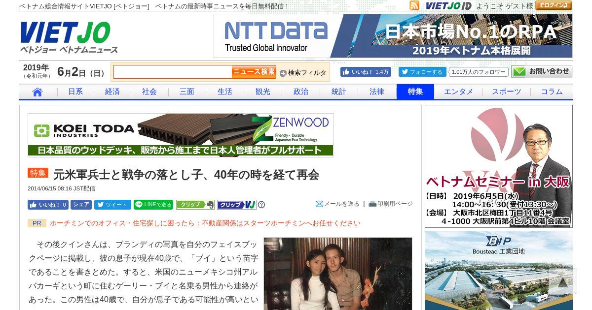Click the VIETJO ID logo
This screenshot has height=310, width=592.
click(x=448, y=6)
